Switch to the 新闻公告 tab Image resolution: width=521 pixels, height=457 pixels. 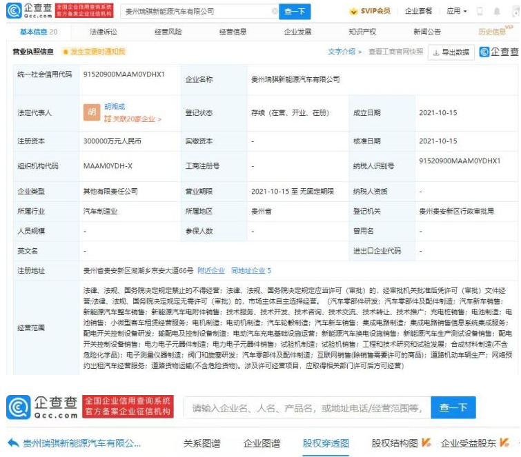[x=427, y=32]
